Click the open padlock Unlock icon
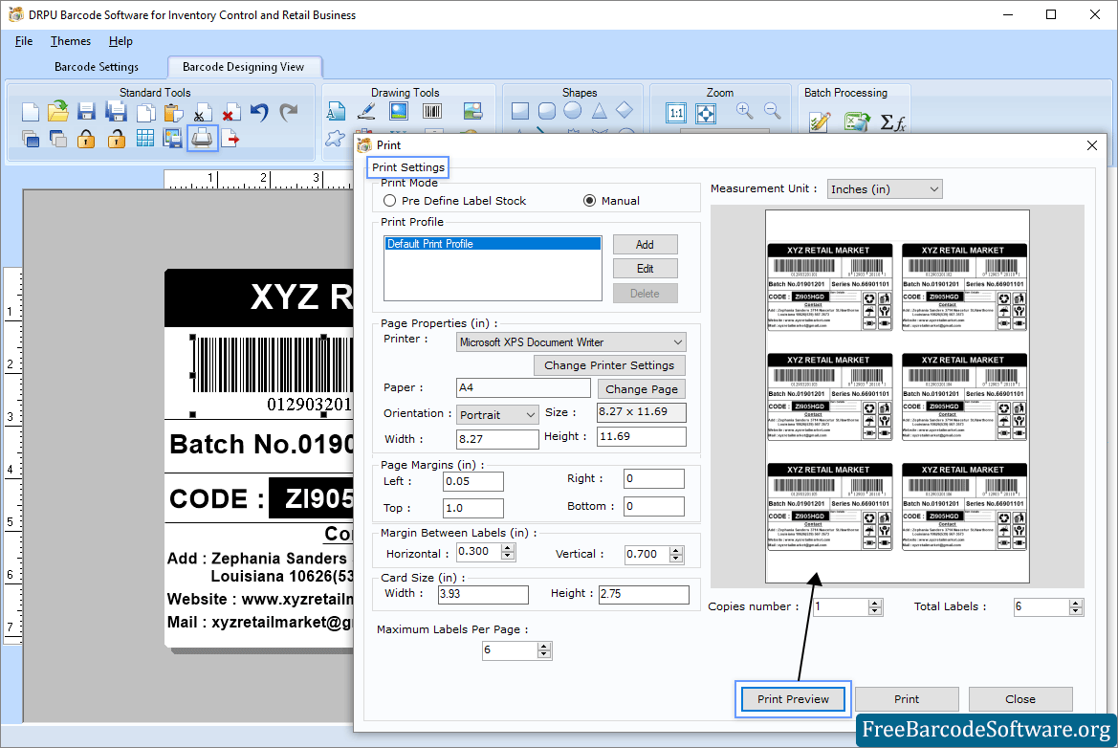 pyautogui.click(x=116, y=139)
